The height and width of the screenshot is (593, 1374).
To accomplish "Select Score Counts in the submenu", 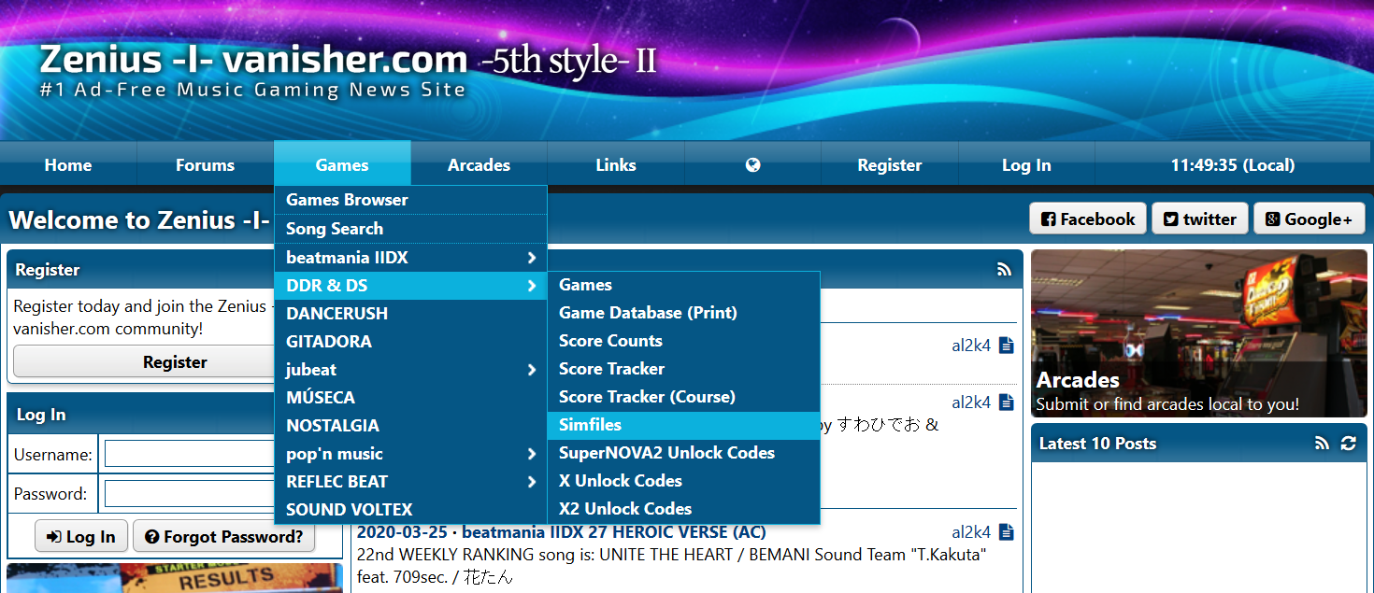I will [x=683, y=341].
